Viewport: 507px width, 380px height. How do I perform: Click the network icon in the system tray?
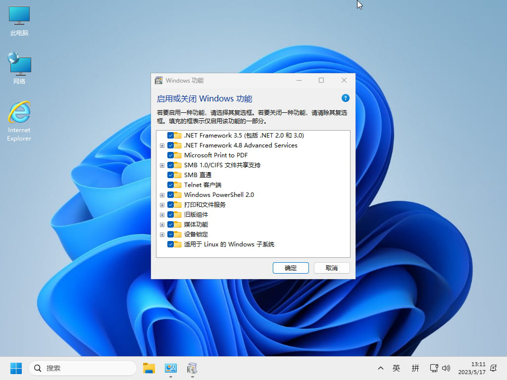pos(433,368)
